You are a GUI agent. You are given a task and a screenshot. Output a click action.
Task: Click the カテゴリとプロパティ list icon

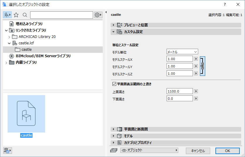coord(119,142)
